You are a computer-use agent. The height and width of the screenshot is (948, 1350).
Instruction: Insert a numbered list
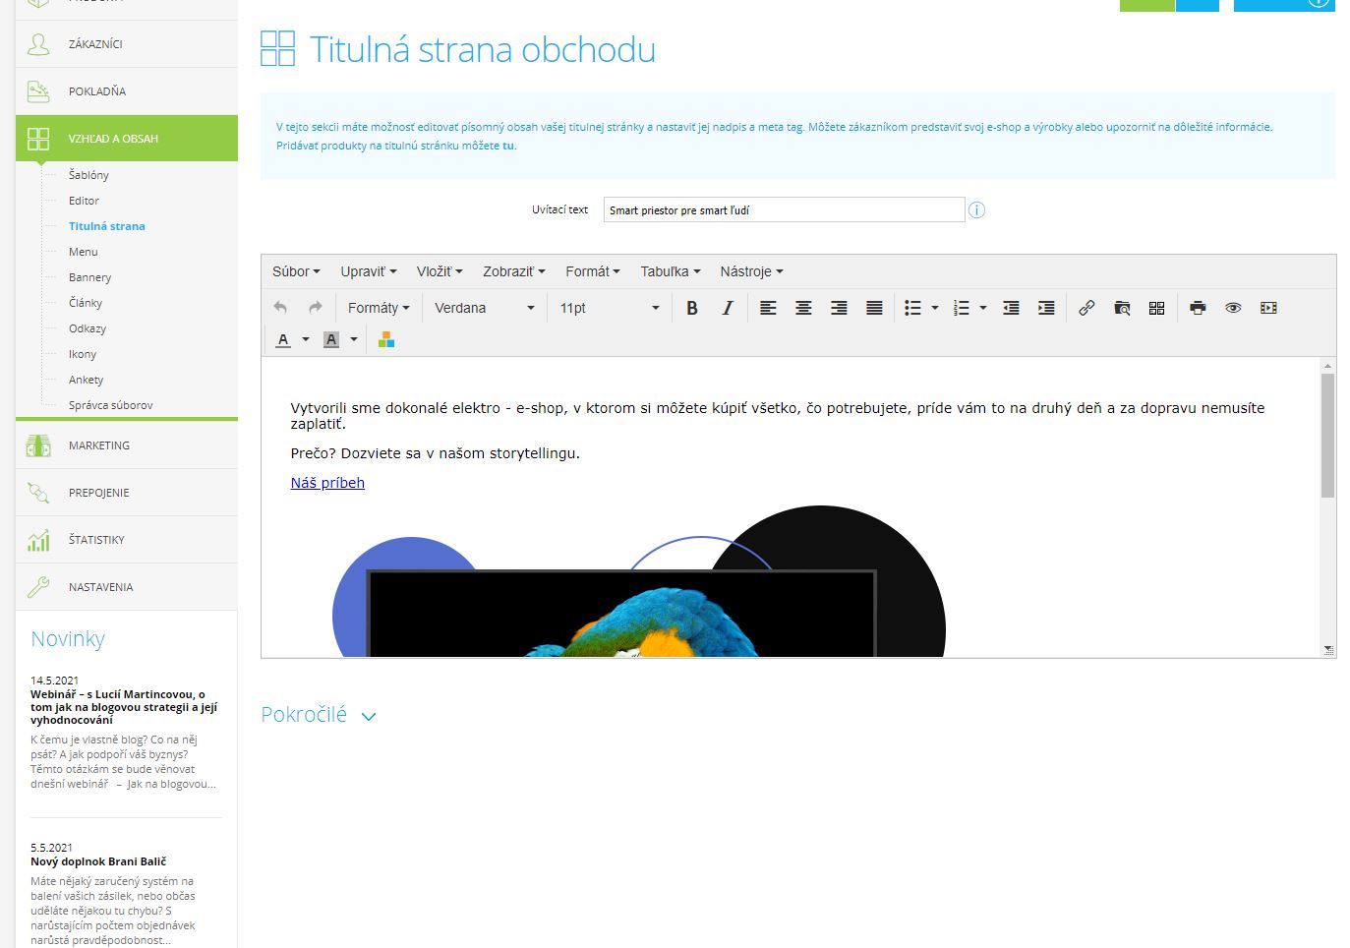[962, 308]
